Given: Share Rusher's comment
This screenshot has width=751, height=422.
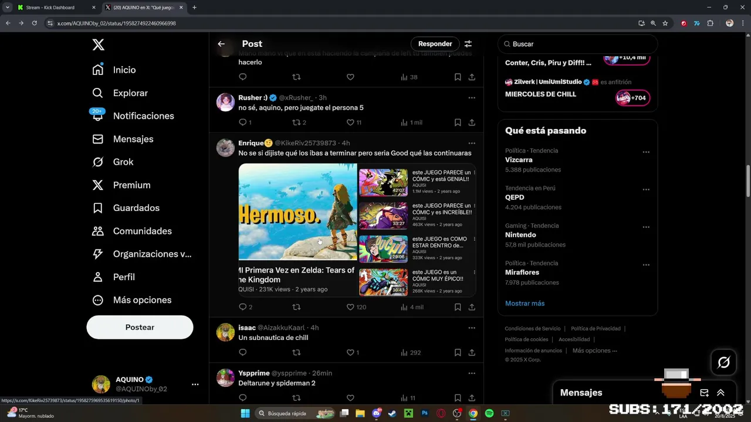Looking at the screenshot, I should click(472, 122).
